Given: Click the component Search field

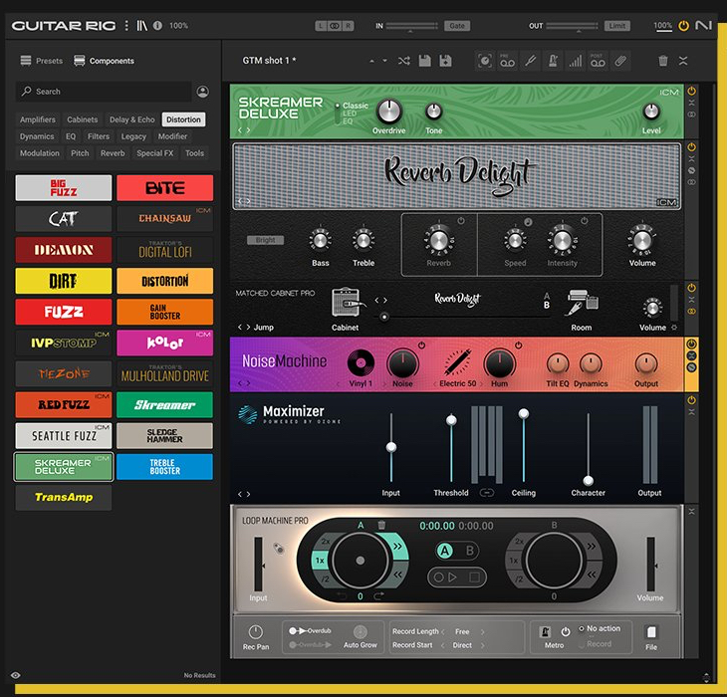Looking at the screenshot, I should (104, 92).
